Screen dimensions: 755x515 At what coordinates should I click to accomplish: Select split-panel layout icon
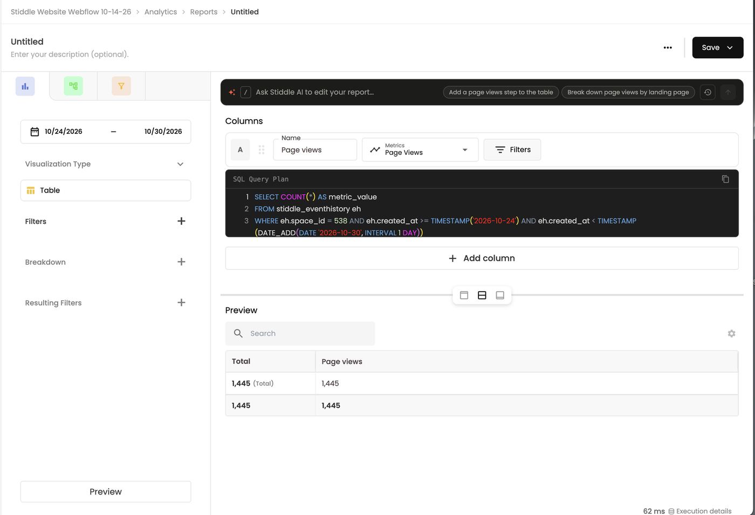coord(482,295)
